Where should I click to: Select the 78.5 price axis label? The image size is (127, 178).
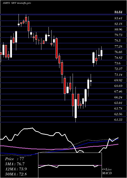coord(118,41)
